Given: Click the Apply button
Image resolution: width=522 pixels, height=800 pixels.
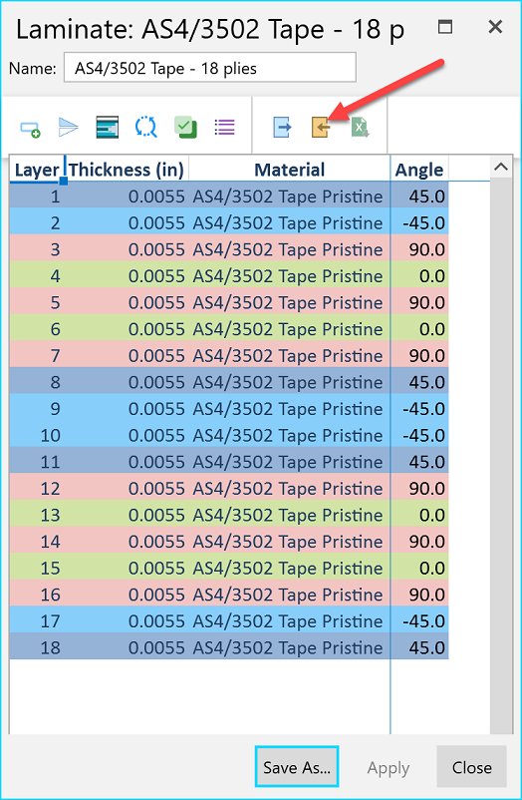Looking at the screenshot, I should 388,767.
